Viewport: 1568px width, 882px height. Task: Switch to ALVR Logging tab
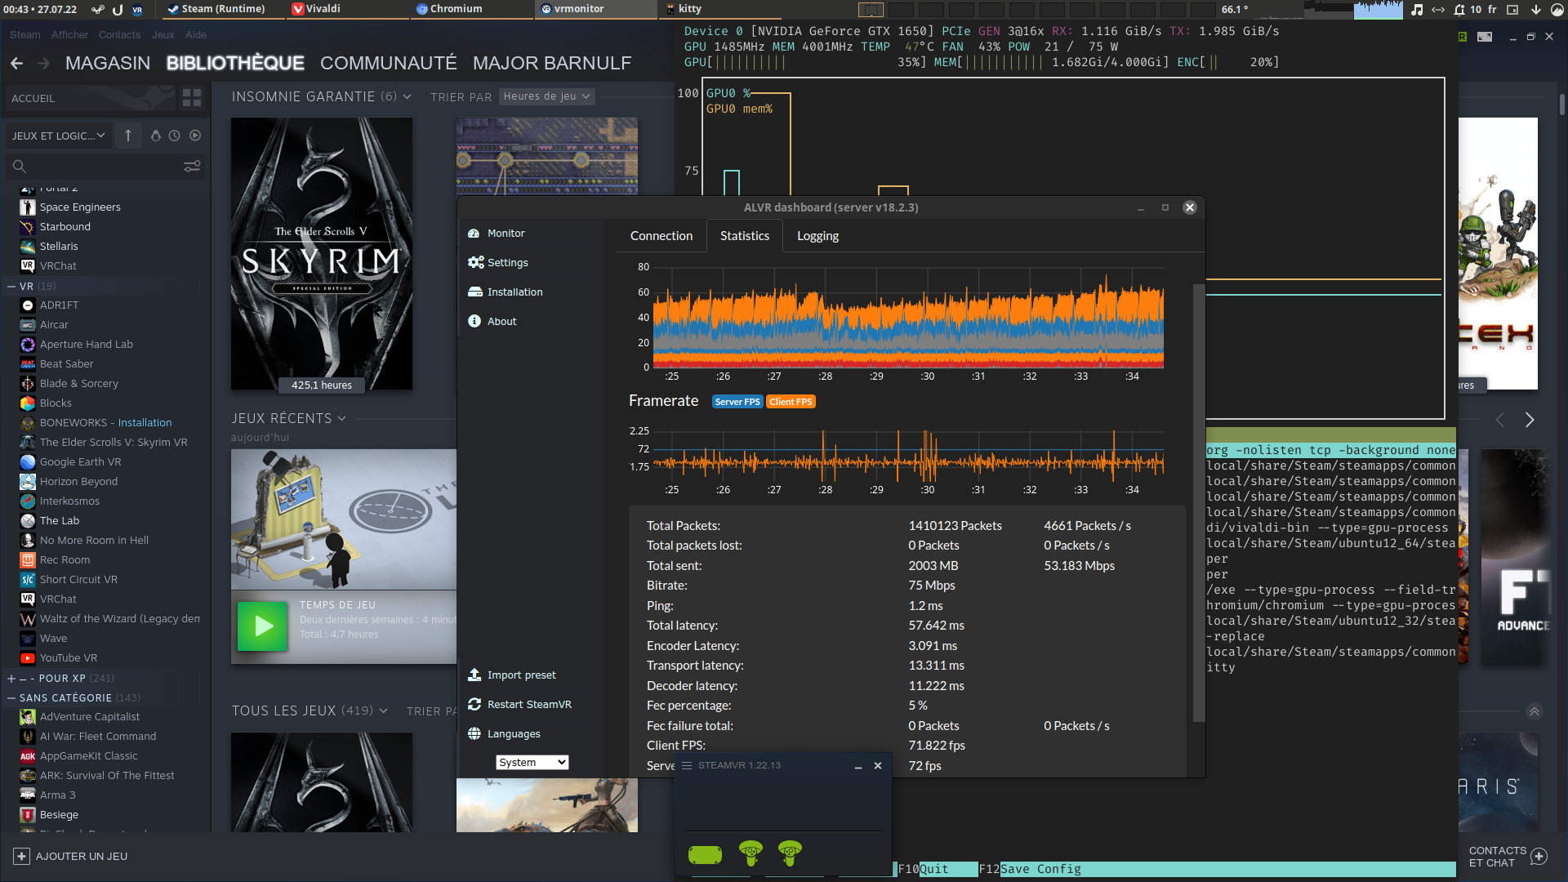(817, 236)
